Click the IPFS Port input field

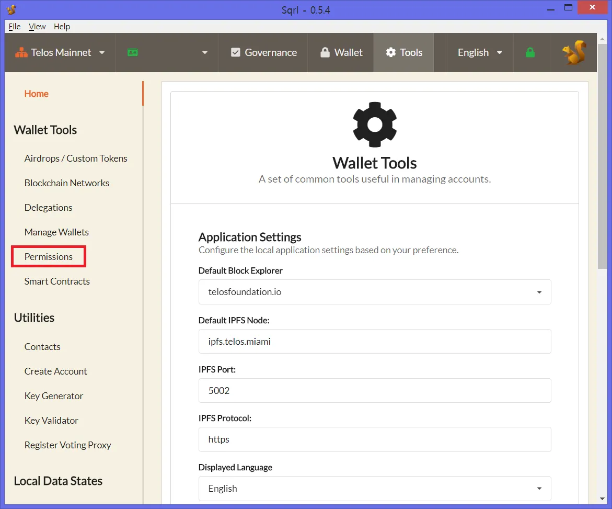[375, 390]
